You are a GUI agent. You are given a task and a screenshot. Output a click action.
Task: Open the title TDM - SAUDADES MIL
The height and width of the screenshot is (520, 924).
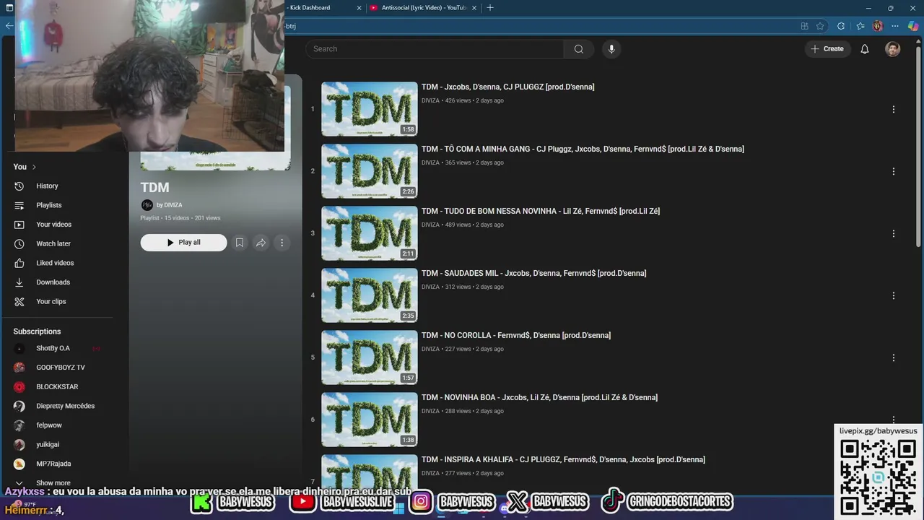click(x=533, y=273)
